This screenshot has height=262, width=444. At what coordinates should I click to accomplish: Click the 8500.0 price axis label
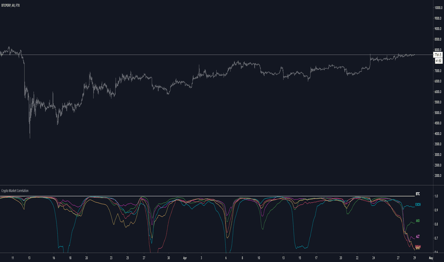coord(438,39)
